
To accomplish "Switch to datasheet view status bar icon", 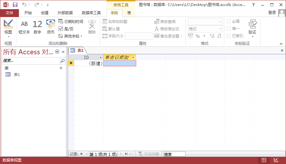I will tap(264, 160).
